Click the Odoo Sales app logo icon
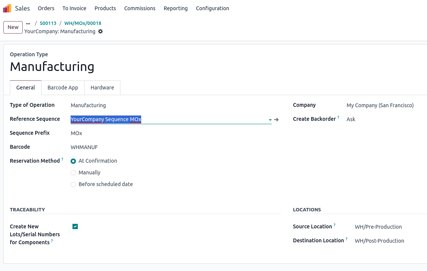 coord(7,8)
